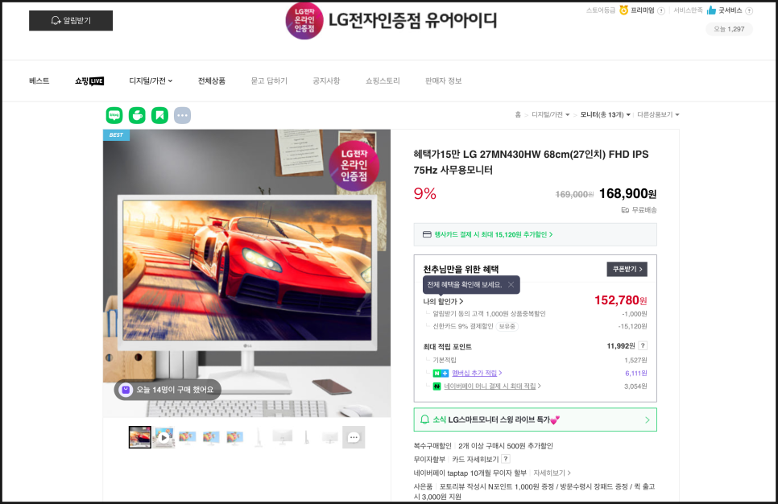Expand the 디지털/가전 breadcrumb dropdown

click(550, 114)
